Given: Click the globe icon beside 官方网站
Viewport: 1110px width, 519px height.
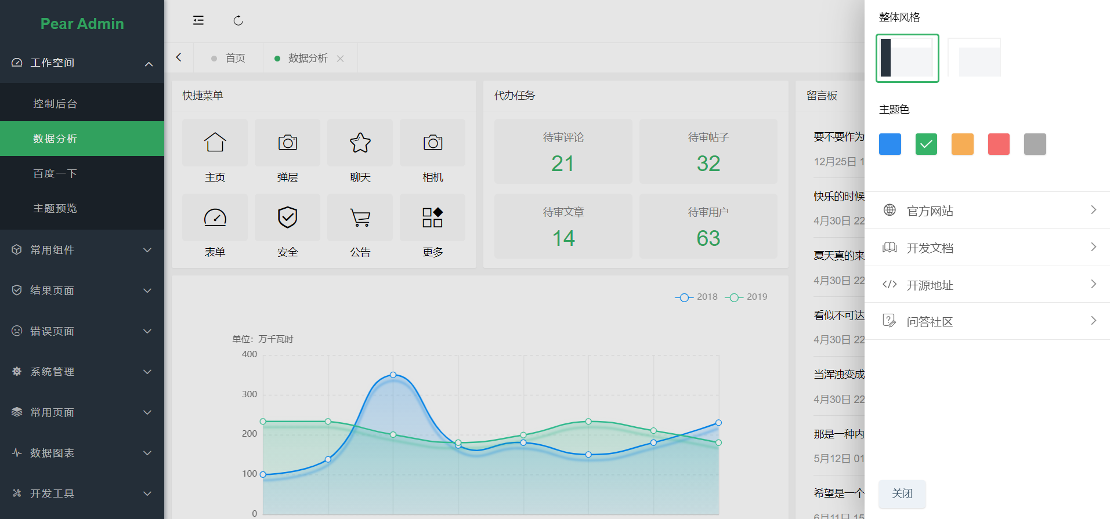Looking at the screenshot, I should click(890, 210).
